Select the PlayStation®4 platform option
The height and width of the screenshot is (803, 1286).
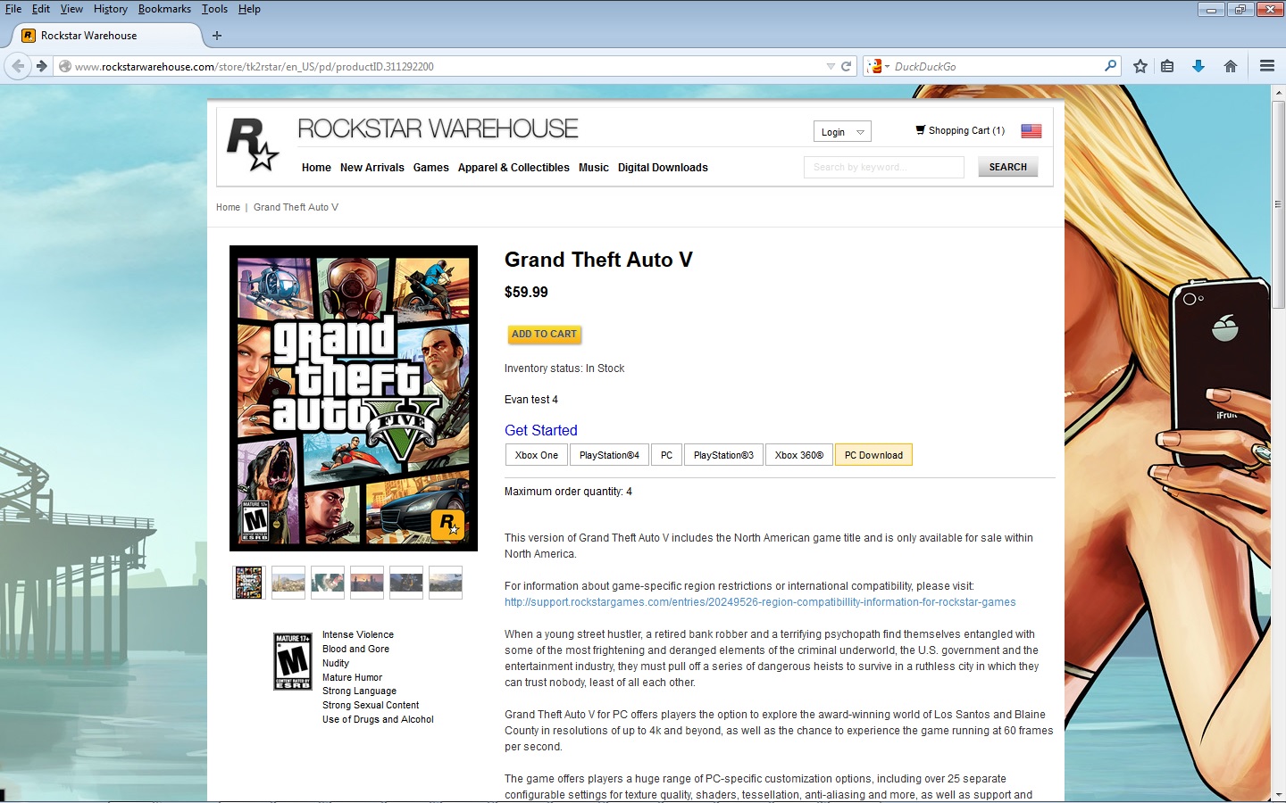point(609,455)
